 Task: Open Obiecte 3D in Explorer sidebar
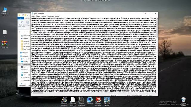pyautogui.click(x=25, y=75)
